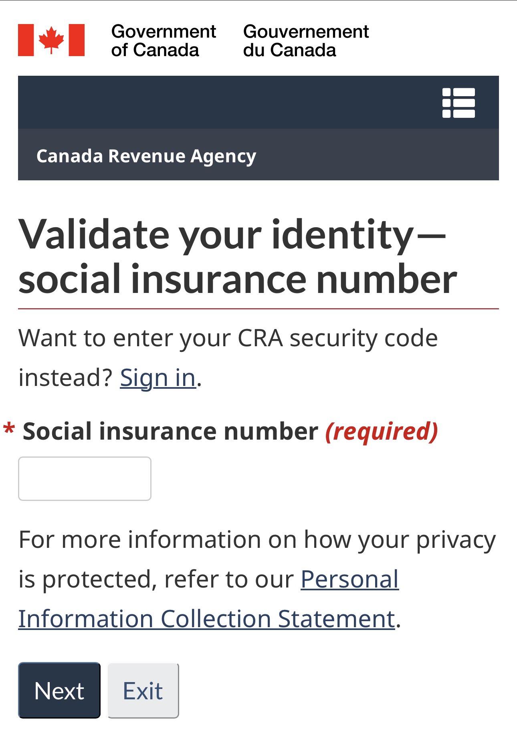Image resolution: width=517 pixels, height=741 pixels.
Task: Click the 'For more information on how your privacy' sentence
Action: tap(257, 539)
